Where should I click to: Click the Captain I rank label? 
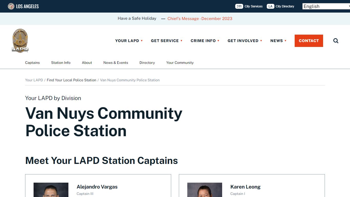pos(238,194)
